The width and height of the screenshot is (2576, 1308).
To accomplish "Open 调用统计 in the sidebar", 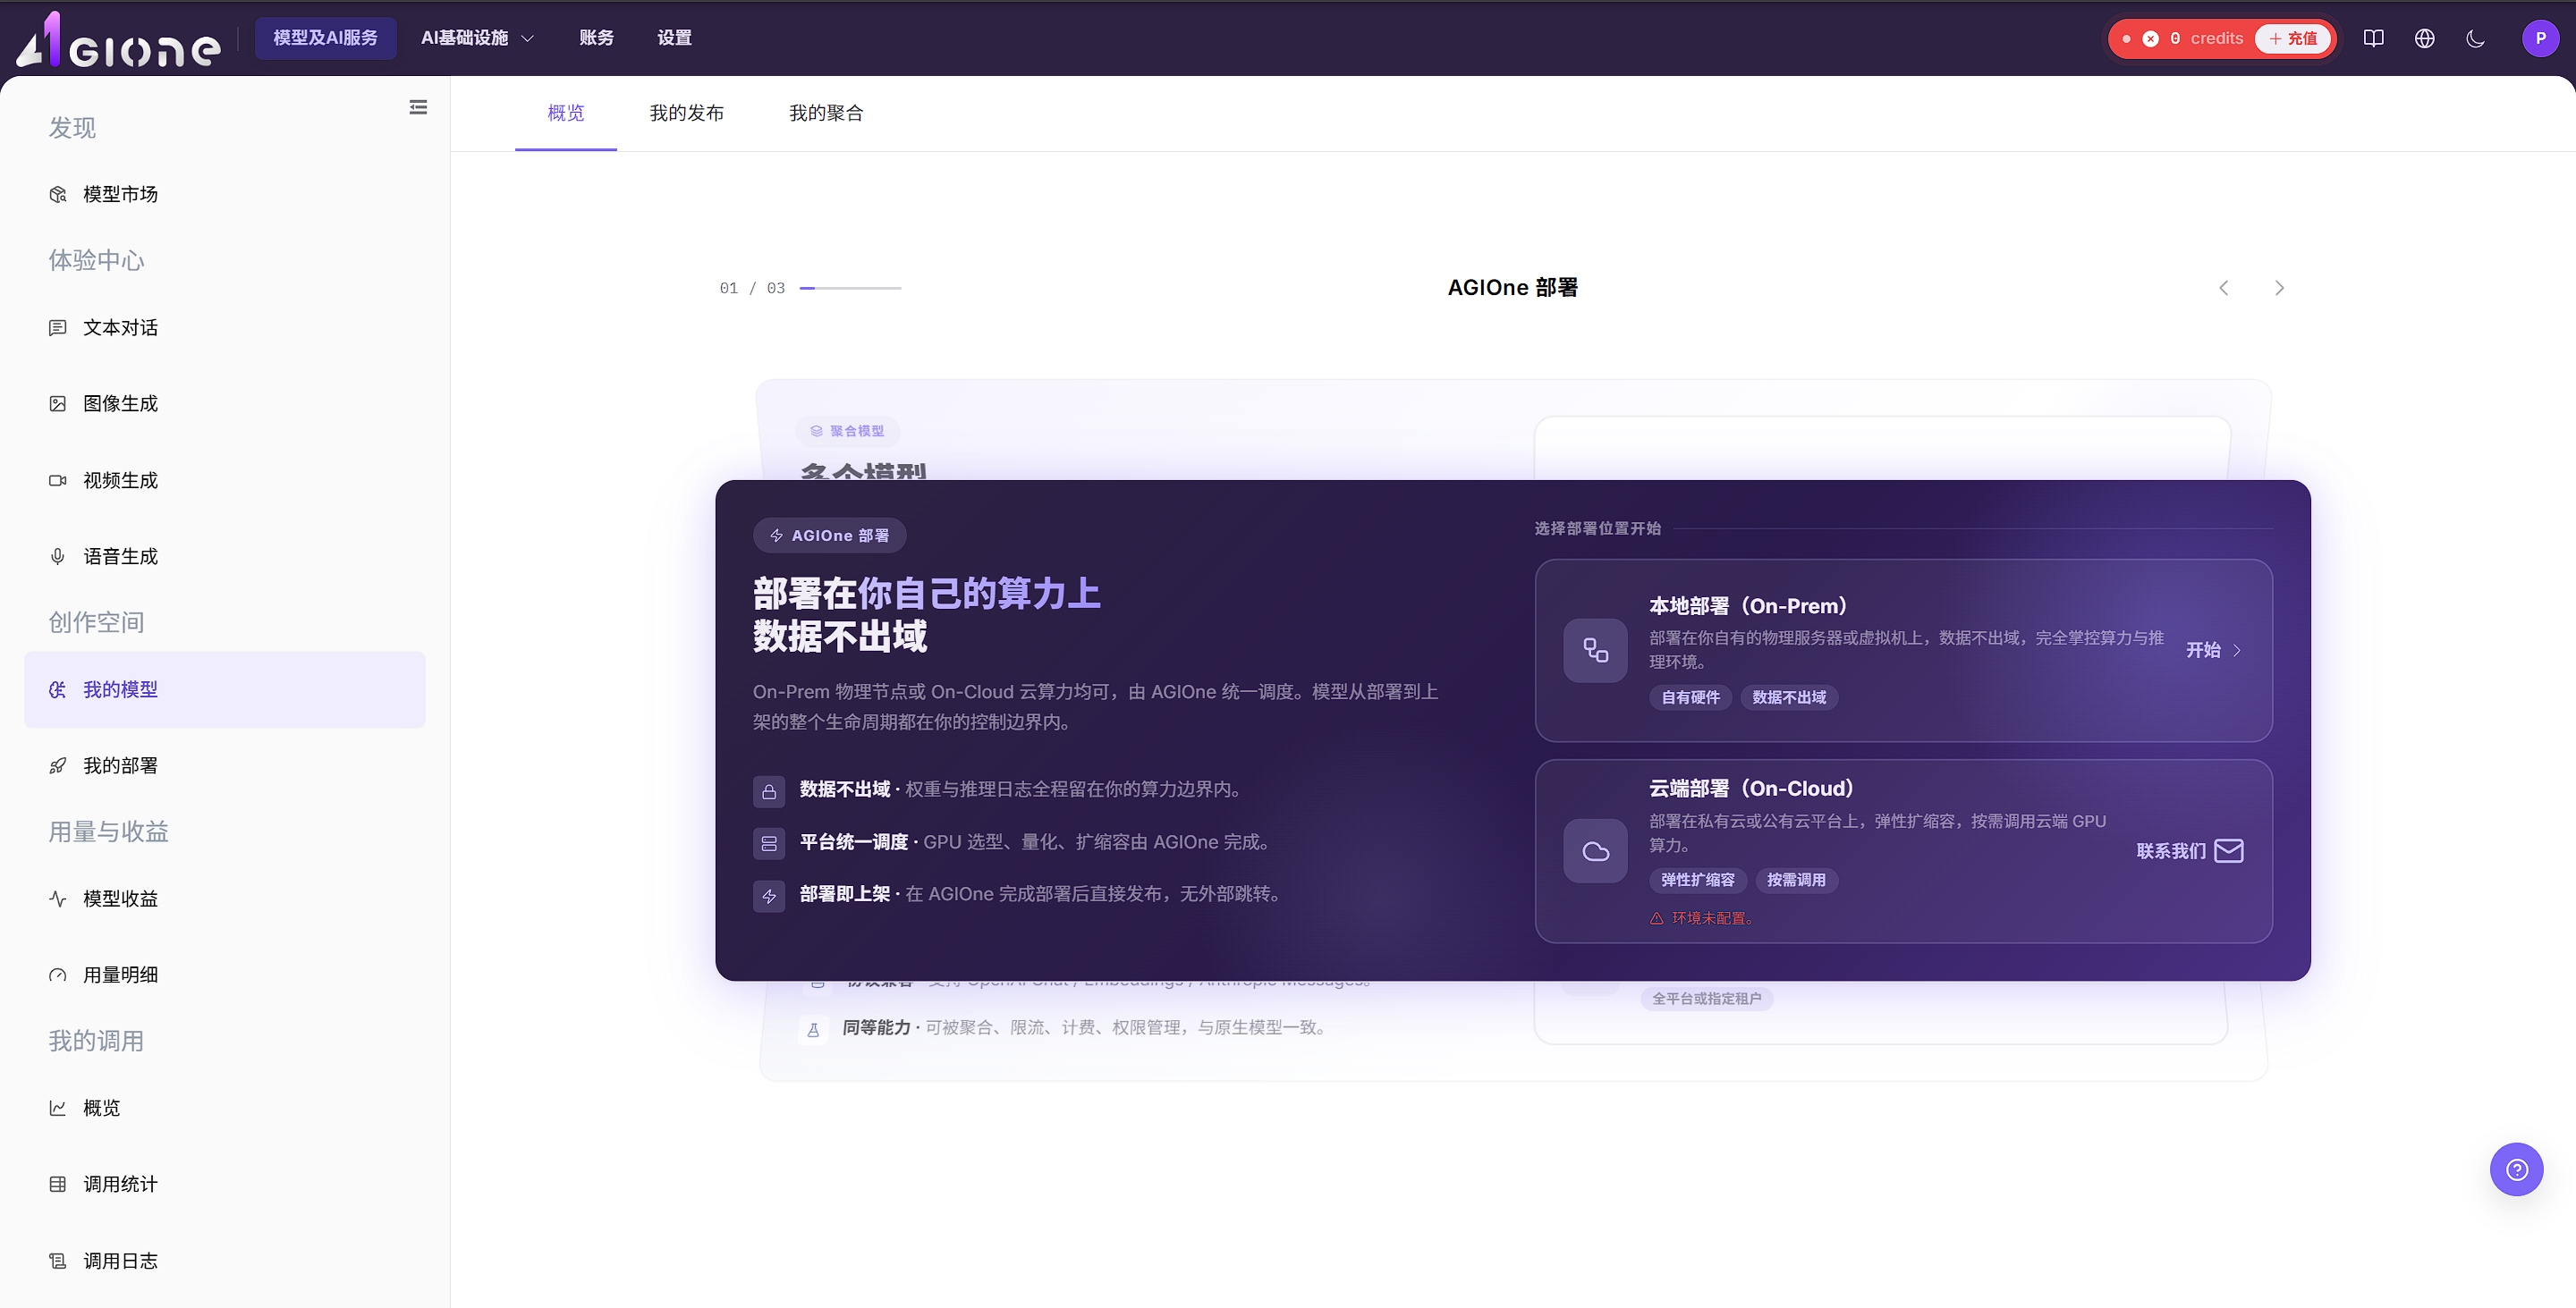I will coord(225,1184).
